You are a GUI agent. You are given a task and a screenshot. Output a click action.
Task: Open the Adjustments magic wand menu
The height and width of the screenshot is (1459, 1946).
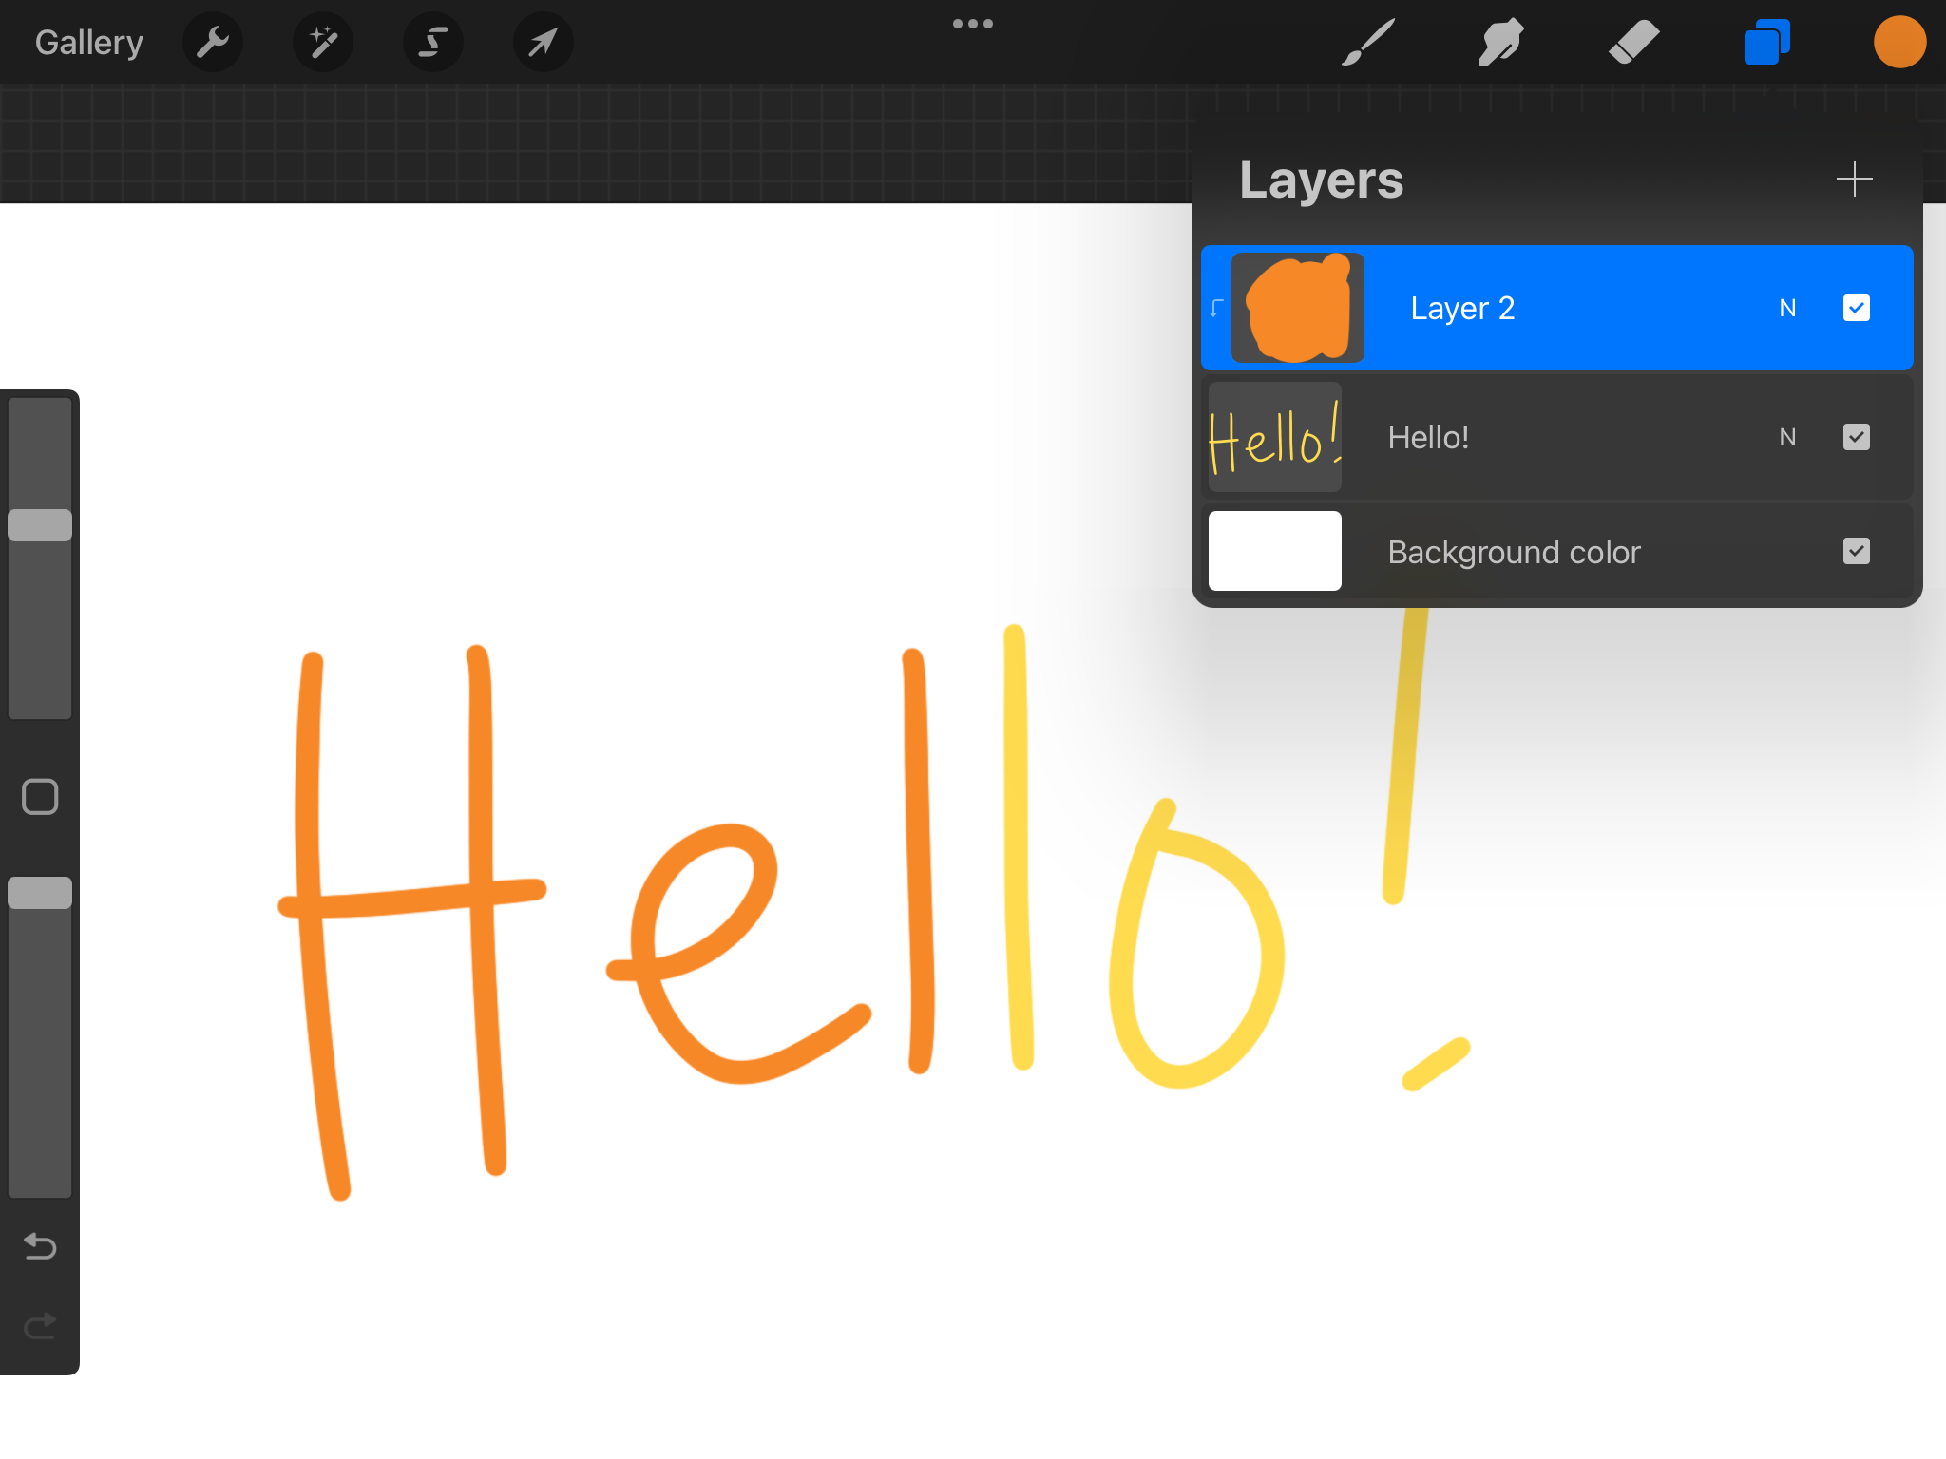click(x=323, y=43)
